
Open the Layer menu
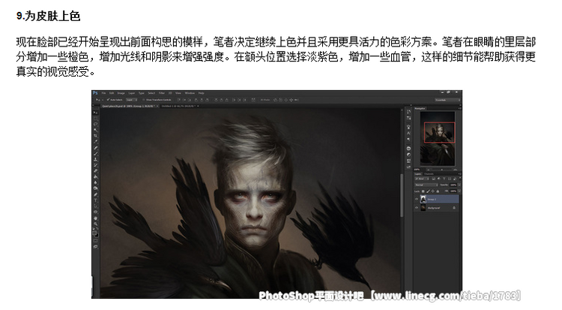(132, 93)
